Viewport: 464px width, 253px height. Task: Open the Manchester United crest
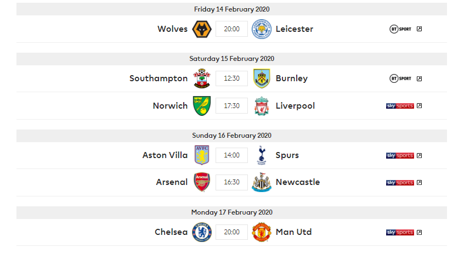[262, 232]
